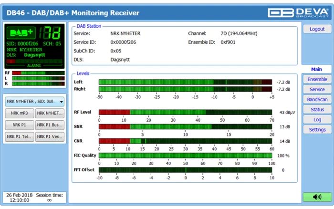Click the FIC Quality level bar

click(185, 156)
